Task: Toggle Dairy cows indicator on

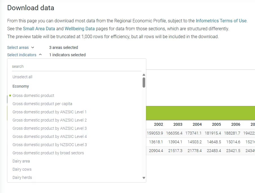Action: (22, 169)
